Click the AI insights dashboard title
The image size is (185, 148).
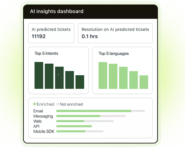coord(57,11)
